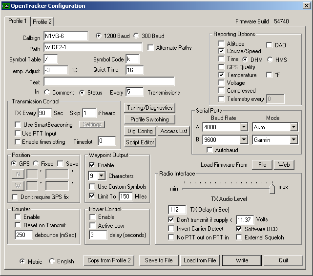This screenshot has height=276, width=313.
Task: Open the port A baud rate dropdown
Action: pos(244,127)
